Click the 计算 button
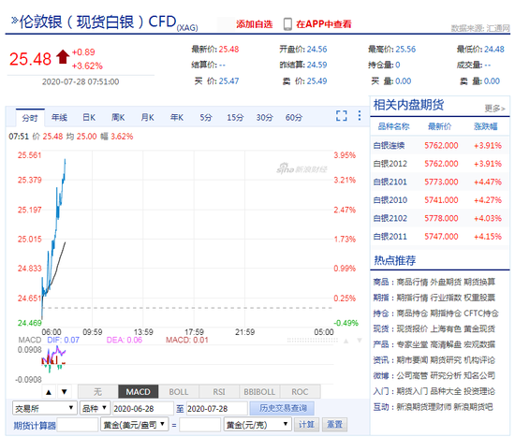This screenshot has width=515, height=437. 306,425
